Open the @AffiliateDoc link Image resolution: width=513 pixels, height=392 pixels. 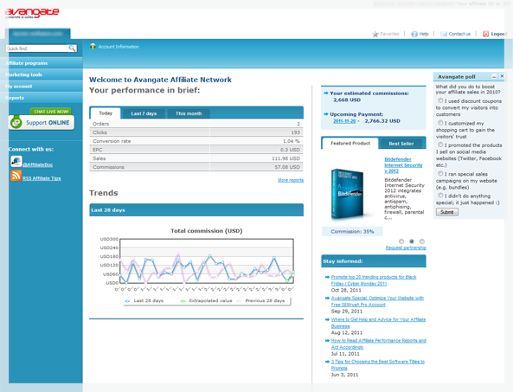click(x=37, y=165)
